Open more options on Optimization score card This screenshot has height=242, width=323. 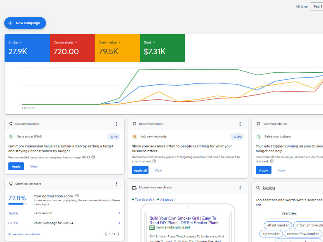[x=116, y=184]
